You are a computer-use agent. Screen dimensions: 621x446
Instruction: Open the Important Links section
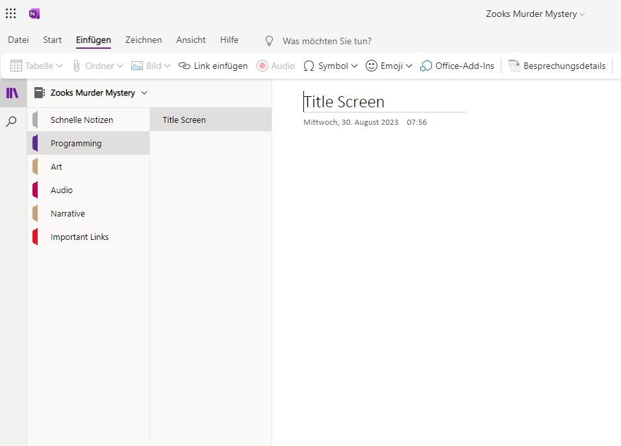(89, 237)
